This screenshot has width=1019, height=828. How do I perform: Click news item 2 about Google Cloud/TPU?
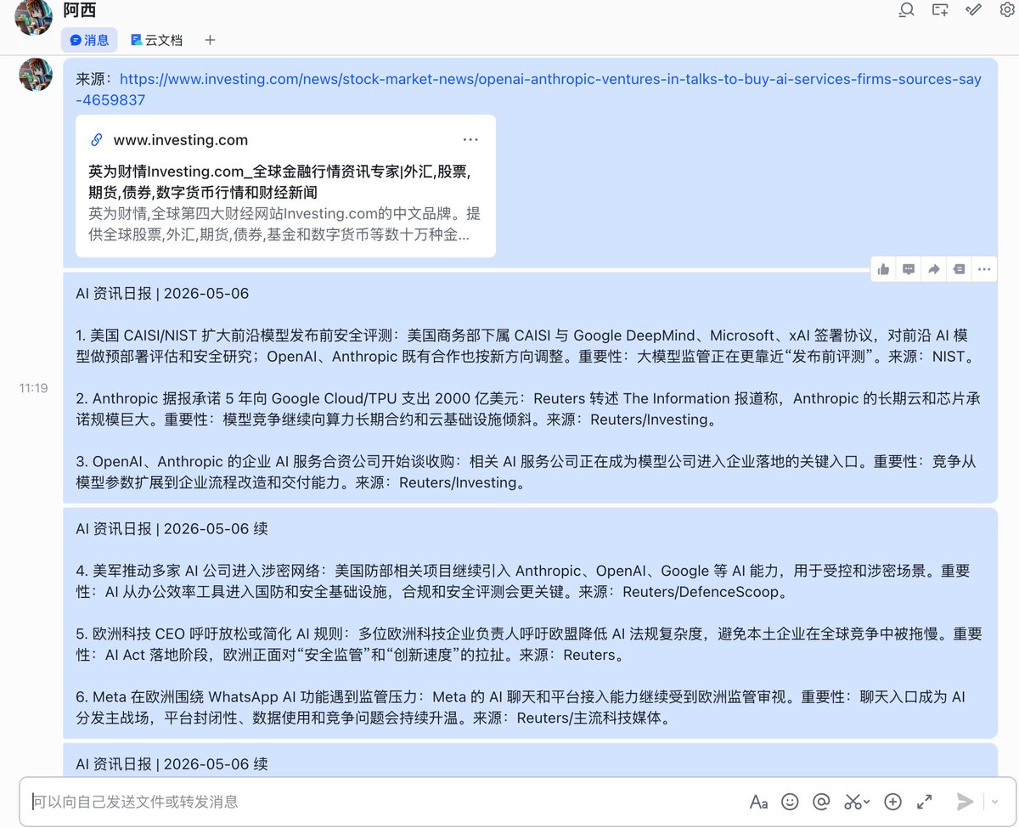[527, 408]
